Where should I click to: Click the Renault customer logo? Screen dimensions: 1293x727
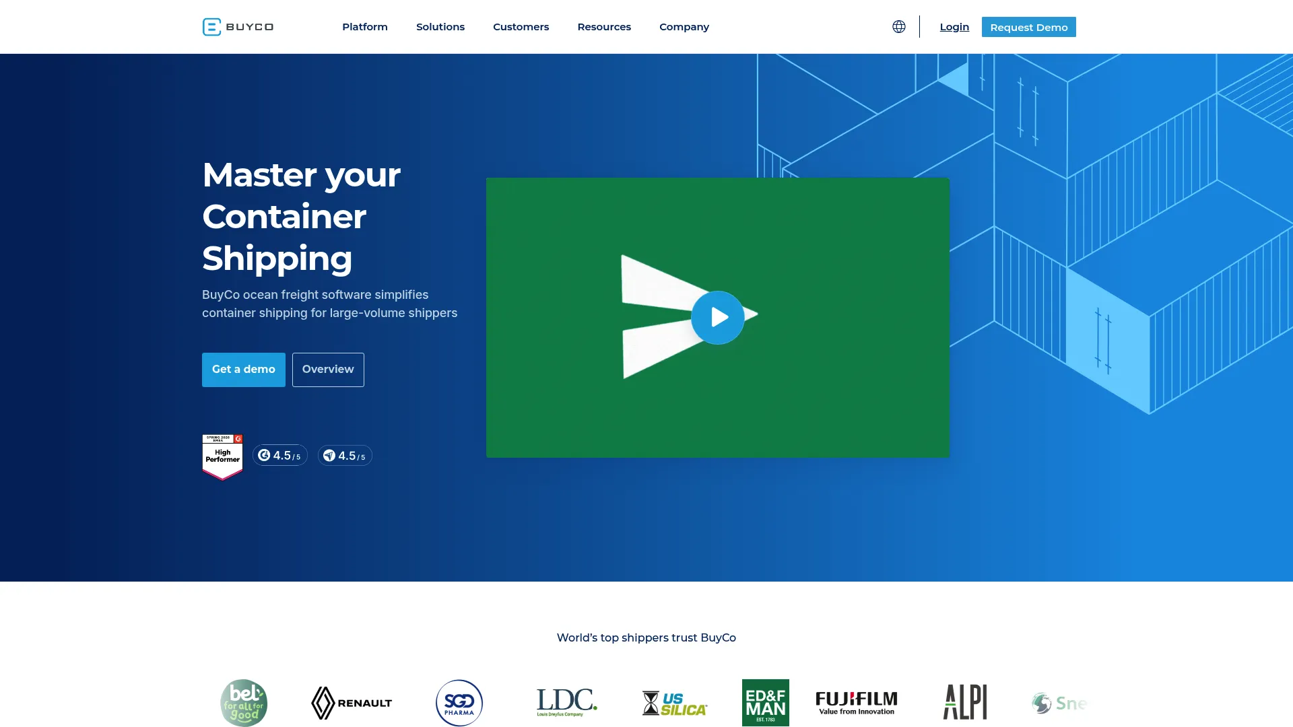click(352, 703)
